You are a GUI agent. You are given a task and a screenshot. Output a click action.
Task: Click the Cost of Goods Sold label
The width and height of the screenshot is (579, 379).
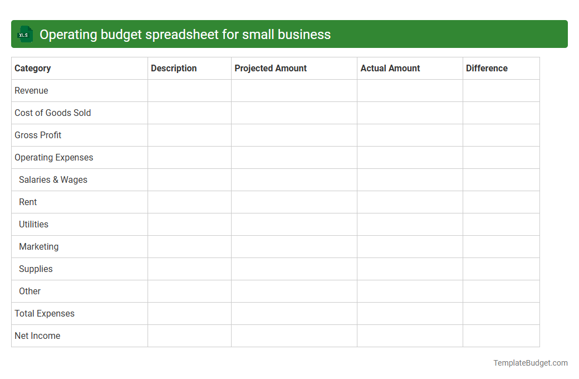[52, 113]
